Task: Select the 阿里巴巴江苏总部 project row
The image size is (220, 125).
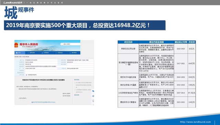Action: [x=157, y=48]
